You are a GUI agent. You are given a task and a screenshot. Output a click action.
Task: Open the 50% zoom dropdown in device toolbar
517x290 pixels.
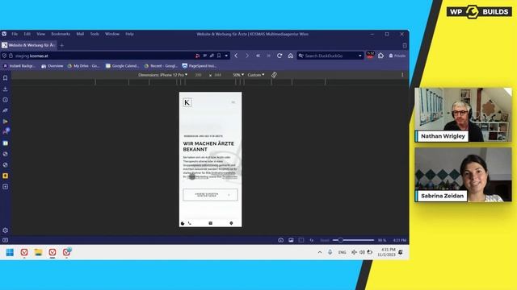238,75
